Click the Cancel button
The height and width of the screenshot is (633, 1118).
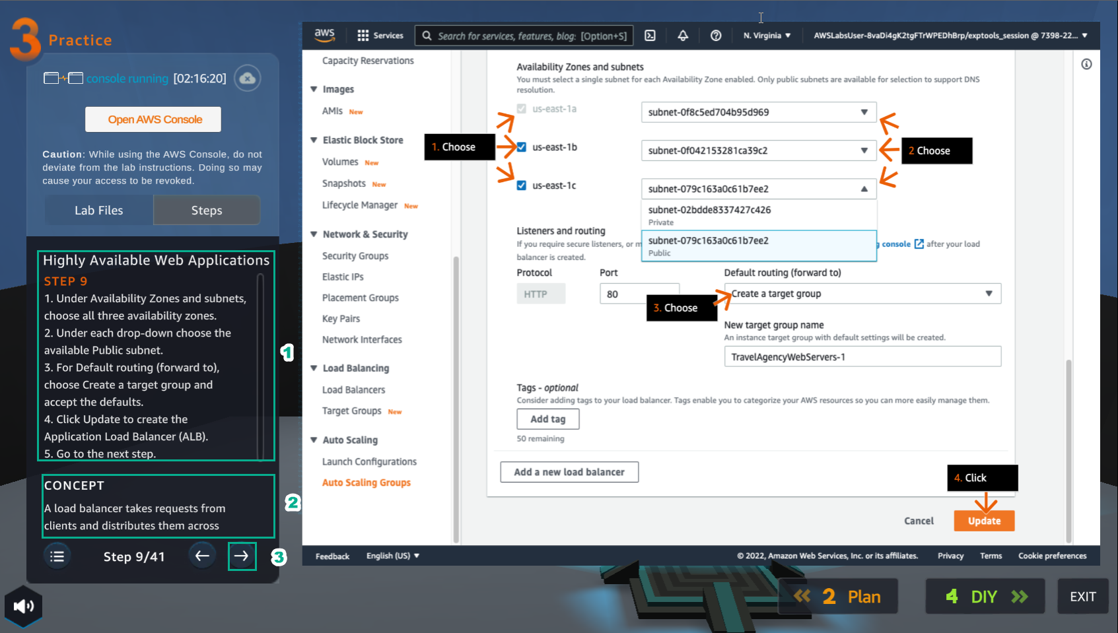pos(919,521)
